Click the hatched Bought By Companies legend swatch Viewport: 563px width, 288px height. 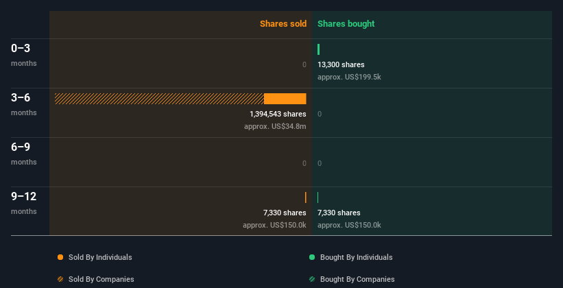coord(312,279)
